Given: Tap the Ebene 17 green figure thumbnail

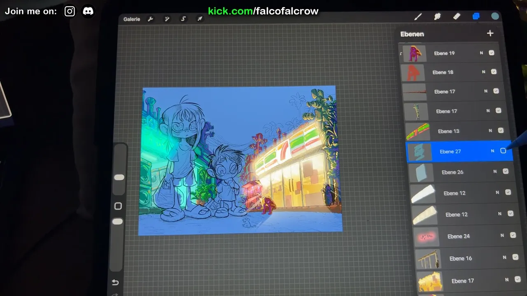Looking at the screenshot, I should coord(416,111).
